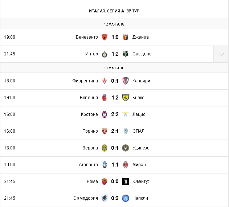Click the Chievo club crest

pos(126,98)
